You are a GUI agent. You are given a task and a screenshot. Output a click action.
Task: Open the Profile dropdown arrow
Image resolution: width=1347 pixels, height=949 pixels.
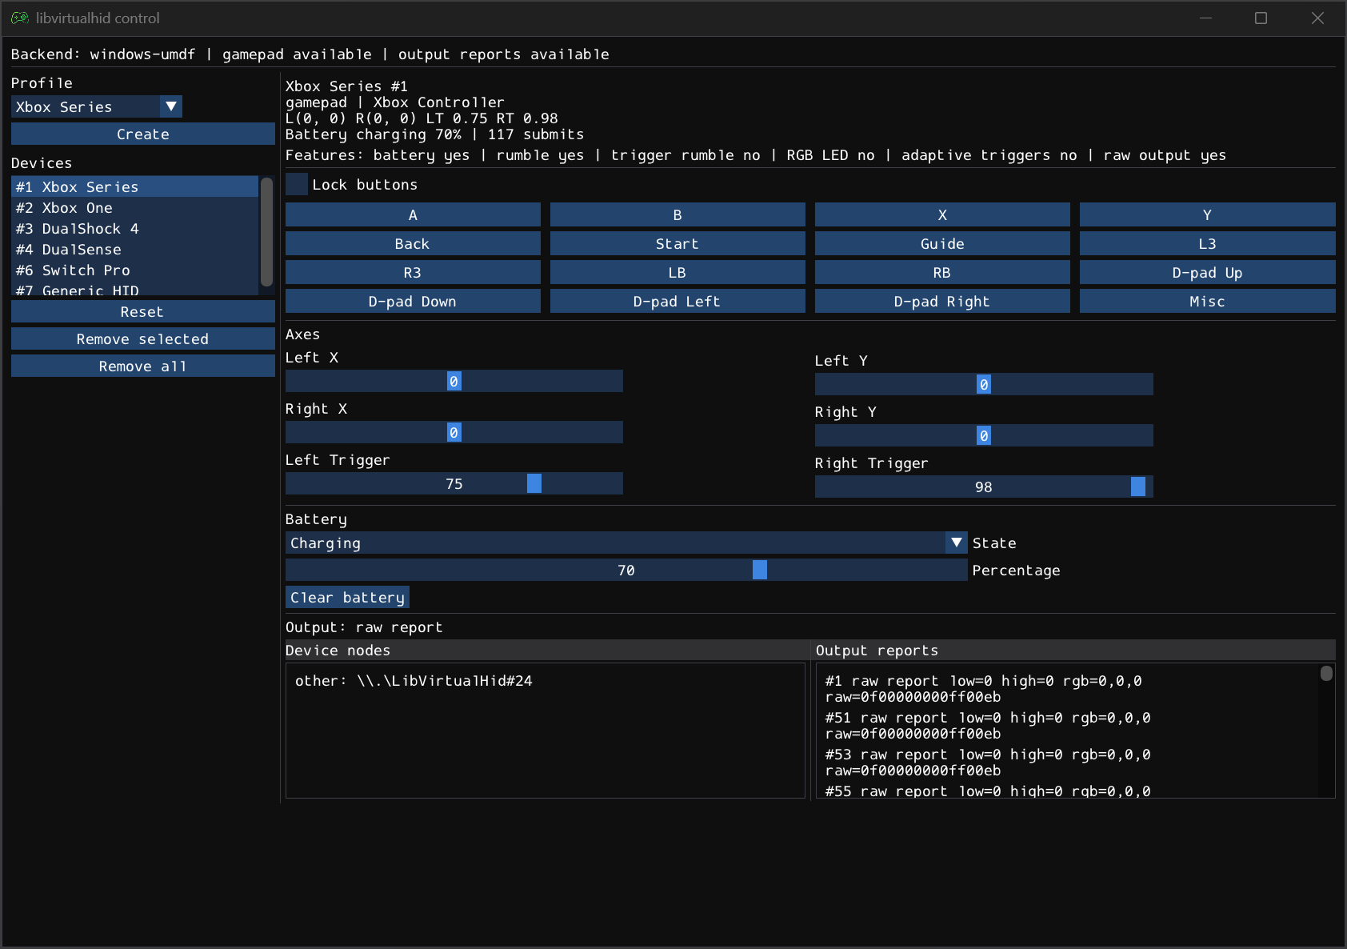click(171, 106)
